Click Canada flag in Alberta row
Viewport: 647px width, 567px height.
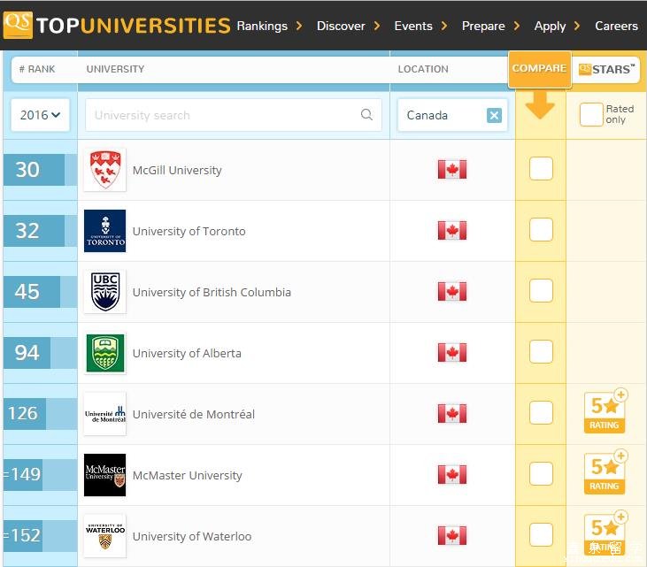[452, 353]
